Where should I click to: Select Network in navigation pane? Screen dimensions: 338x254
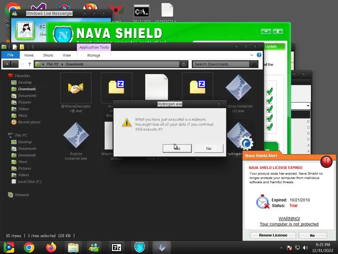point(22,195)
